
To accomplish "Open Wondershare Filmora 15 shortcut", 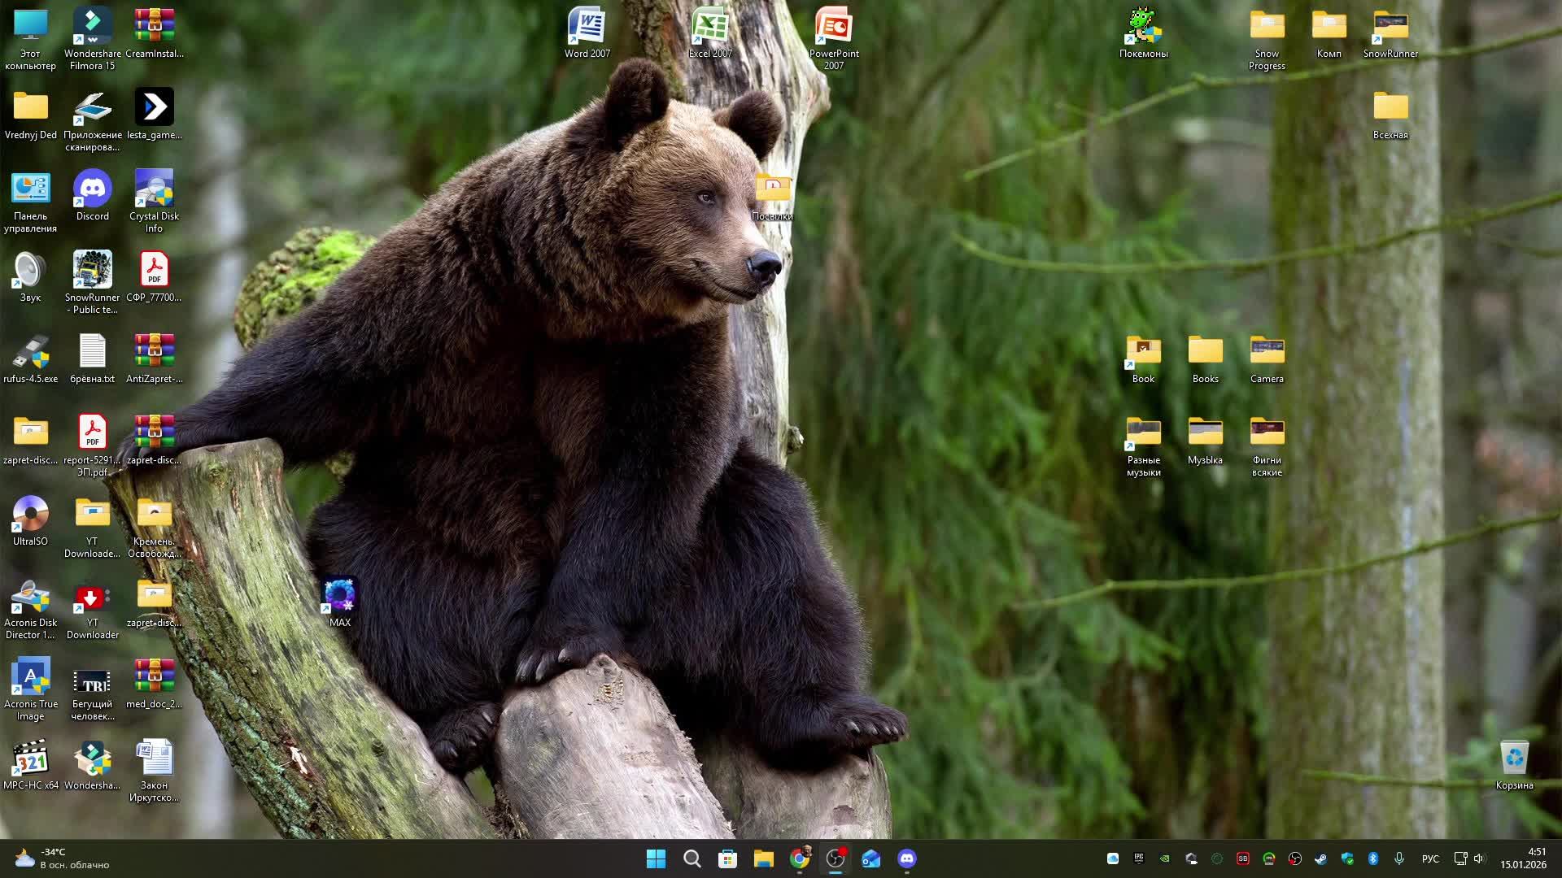I will 92,37.
